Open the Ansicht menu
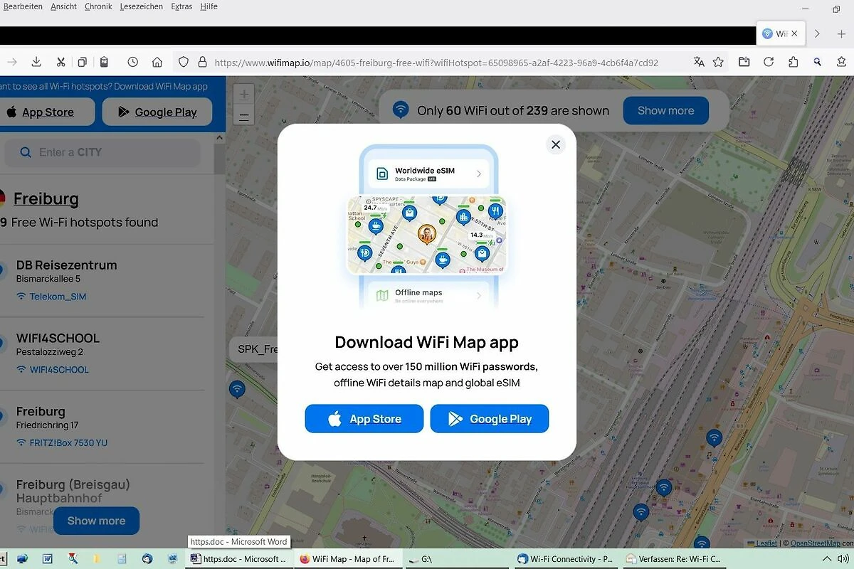This screenshot has width=854, height=569. [x=64, y=6]
